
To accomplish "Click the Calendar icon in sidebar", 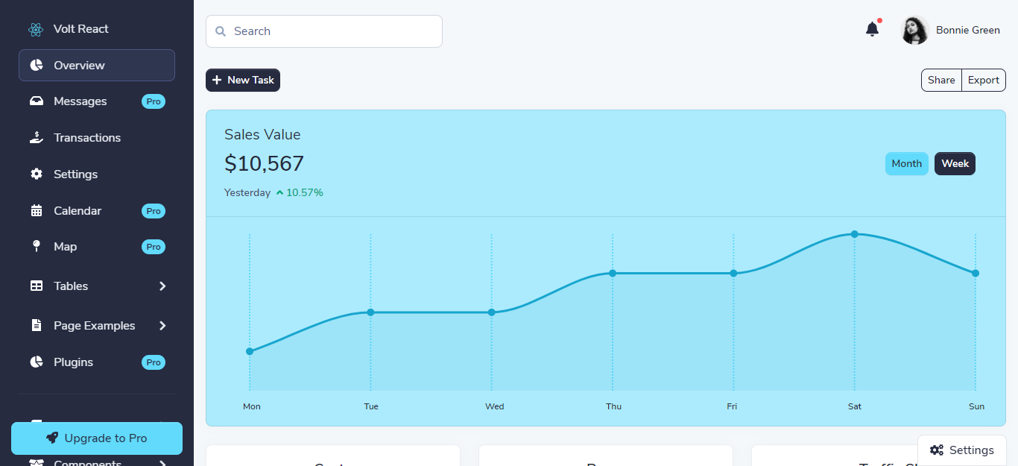I will tap(36, 211).
